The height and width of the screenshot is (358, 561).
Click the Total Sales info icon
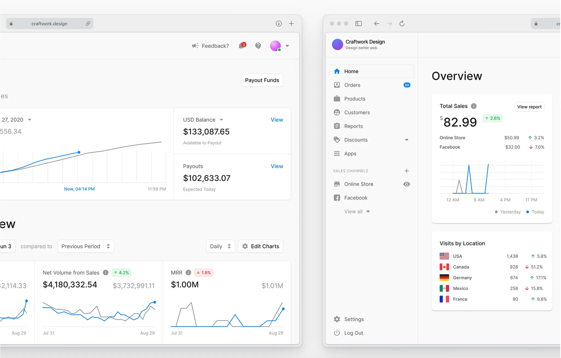click(474, 106)
